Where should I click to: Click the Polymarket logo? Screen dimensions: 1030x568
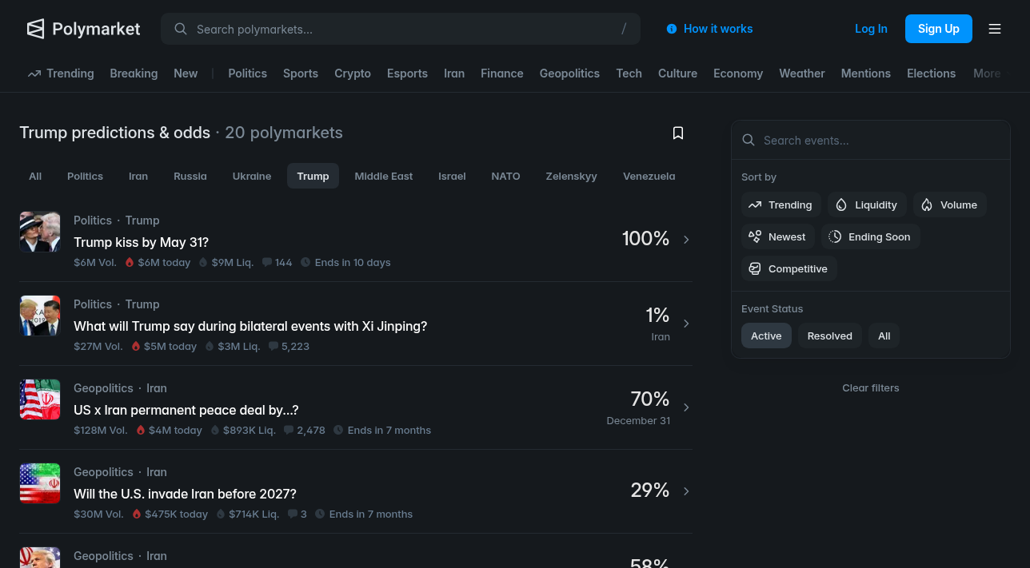[x=83, y=29]
